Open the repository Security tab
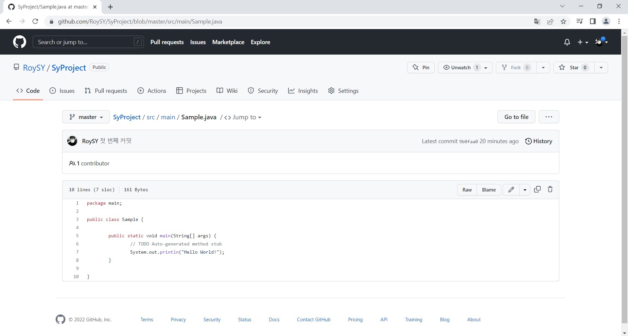This screenshot has width=628, height=336. pos(263,91)
